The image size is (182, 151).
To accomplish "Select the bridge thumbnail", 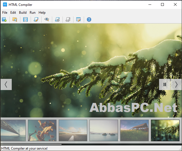I will pos(13,131).
